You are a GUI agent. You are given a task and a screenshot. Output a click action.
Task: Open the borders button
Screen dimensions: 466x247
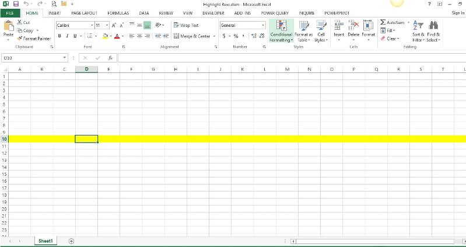pyautogui.click(x=90, y=36)
